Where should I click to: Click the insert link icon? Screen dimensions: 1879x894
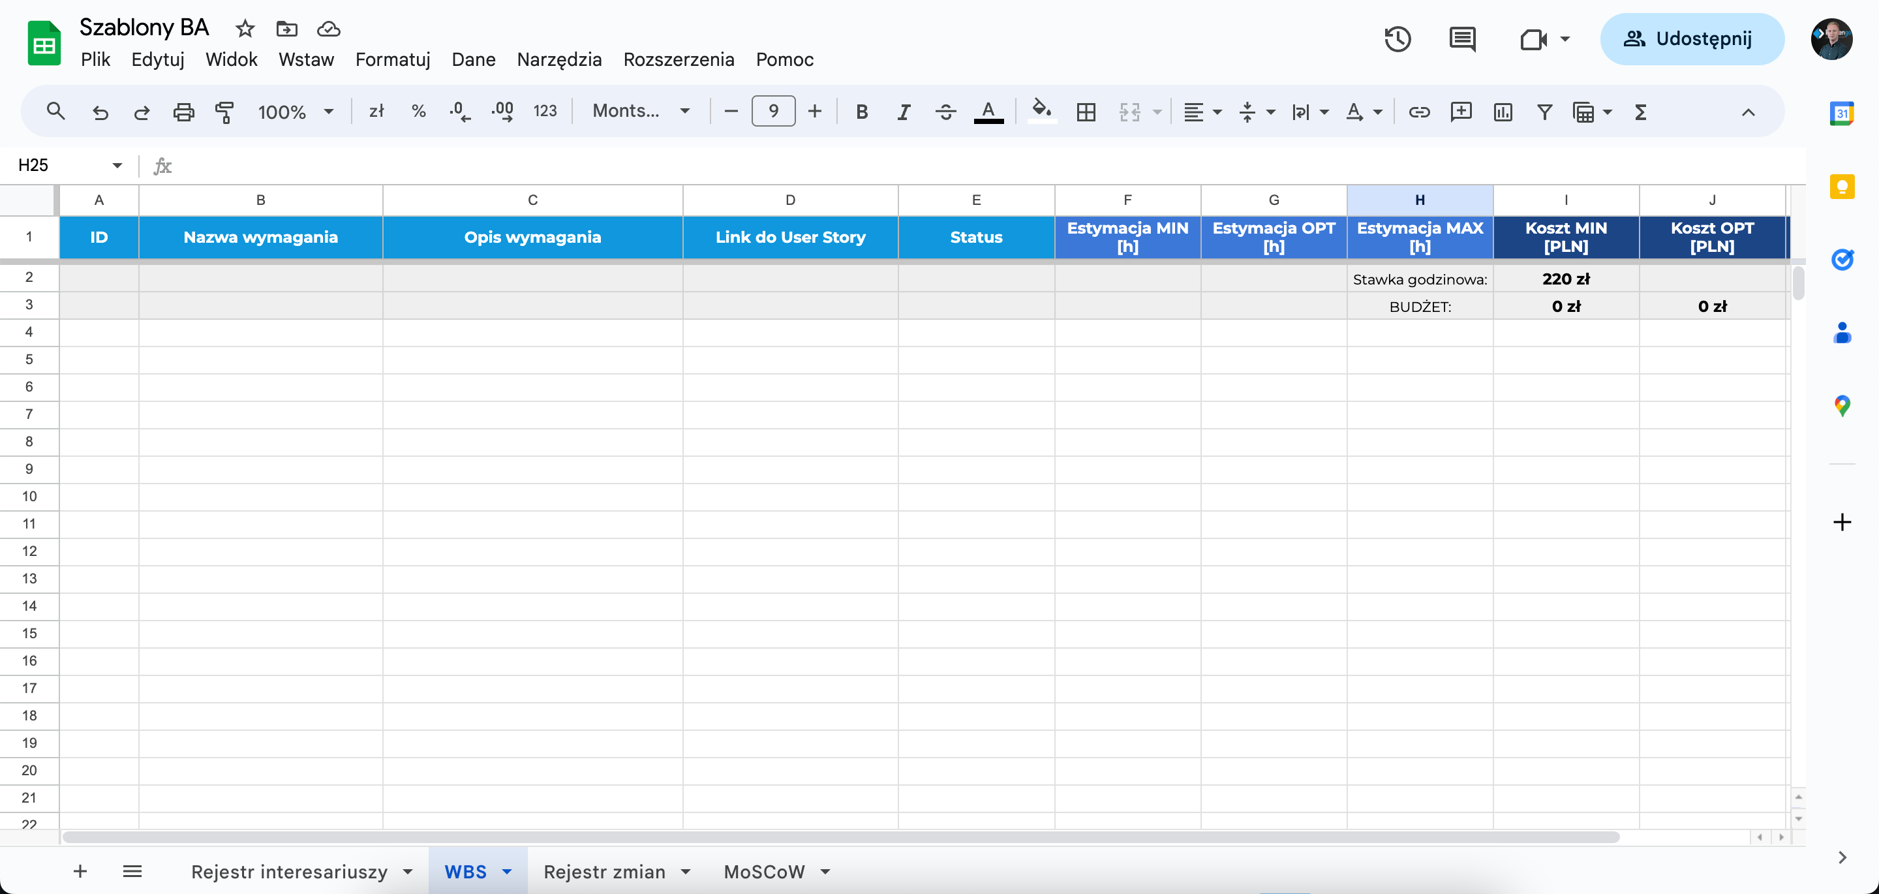point(1419,112)
